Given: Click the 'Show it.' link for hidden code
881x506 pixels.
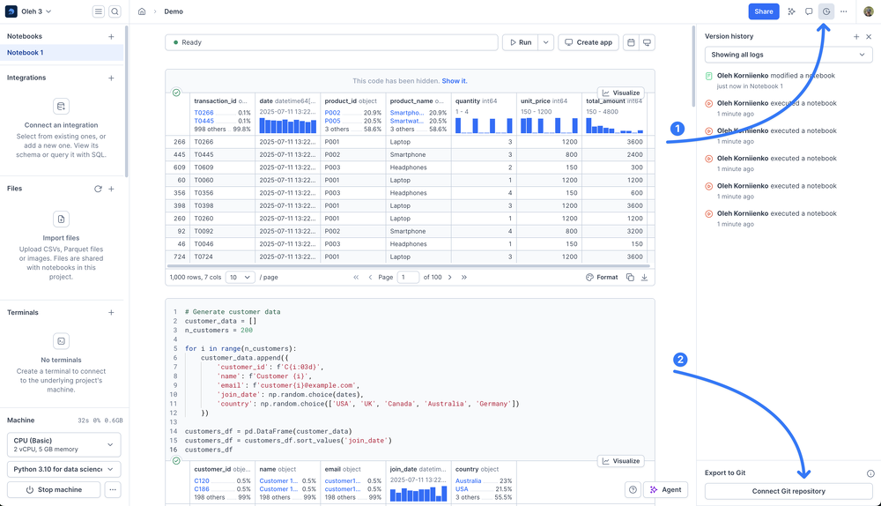Looking at the screenshot, I should point(455,81).
